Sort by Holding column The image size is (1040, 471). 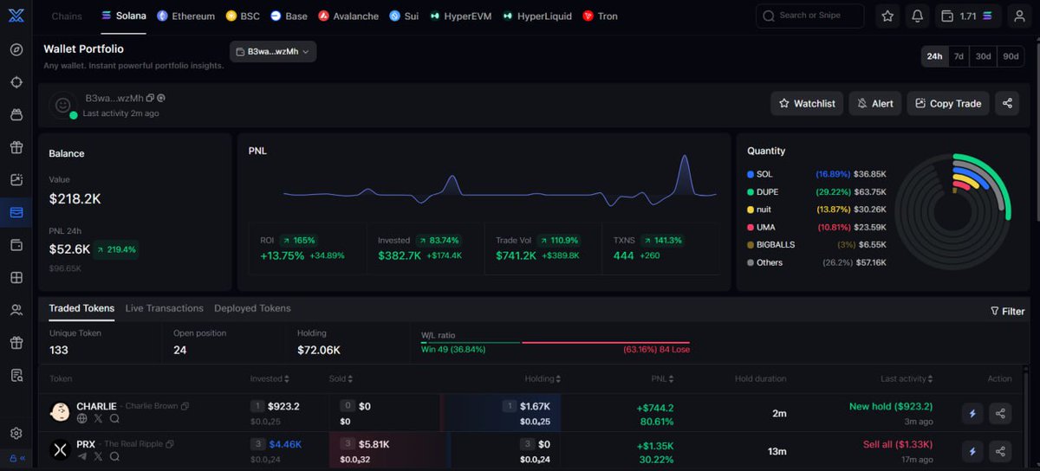tap(543, 378)
